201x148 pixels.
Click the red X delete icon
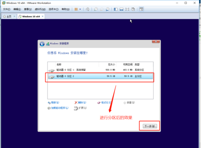(76, 103)
